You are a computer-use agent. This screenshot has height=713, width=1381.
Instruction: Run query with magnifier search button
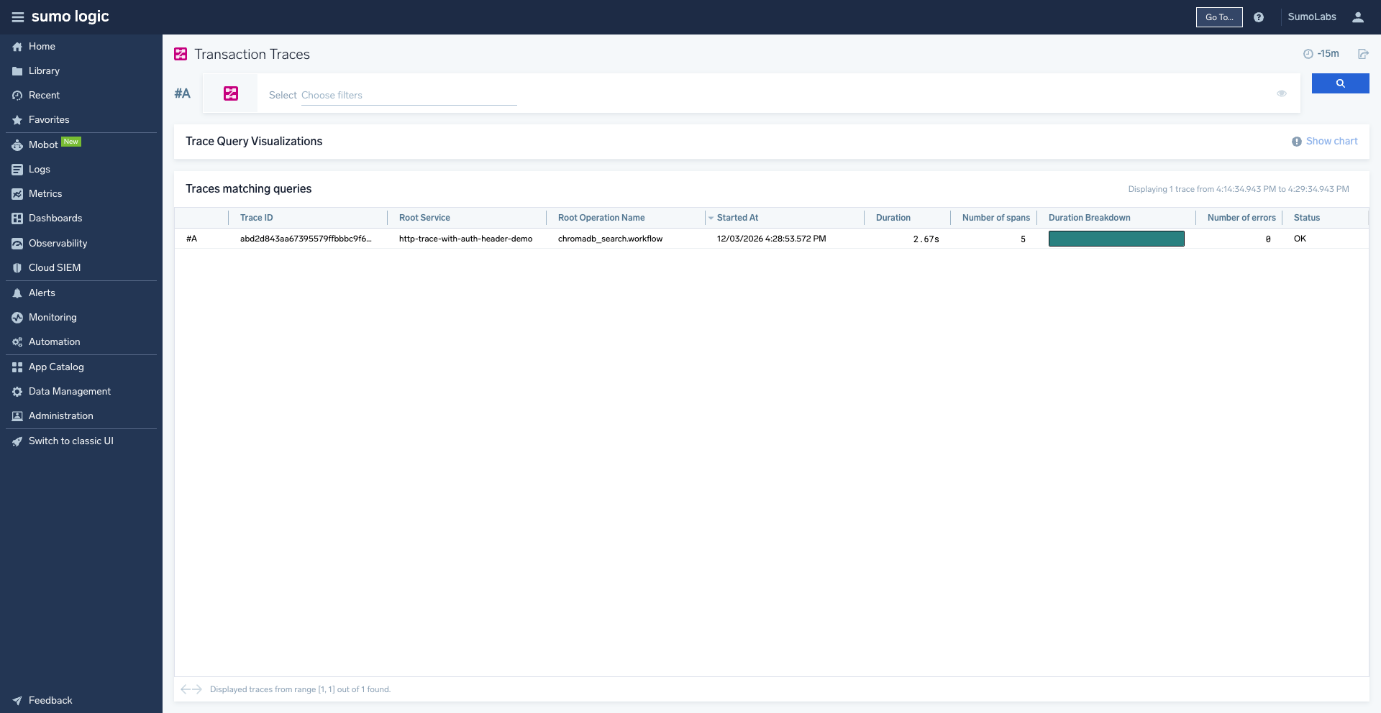(x=1340, y=83)
